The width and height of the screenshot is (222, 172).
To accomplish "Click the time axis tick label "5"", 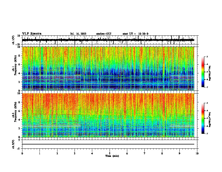I will click(x=110, y=153).
